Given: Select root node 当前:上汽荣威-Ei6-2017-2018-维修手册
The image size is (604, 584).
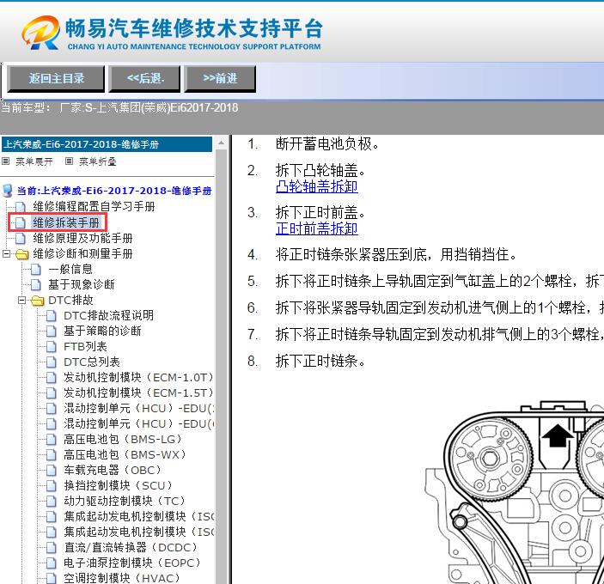Looking at the screenshot, I should click(114, 191).
